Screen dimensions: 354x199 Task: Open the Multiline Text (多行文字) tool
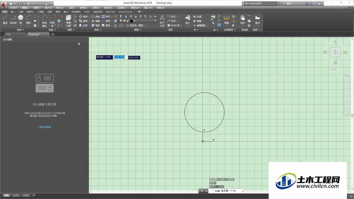point(162,21)
